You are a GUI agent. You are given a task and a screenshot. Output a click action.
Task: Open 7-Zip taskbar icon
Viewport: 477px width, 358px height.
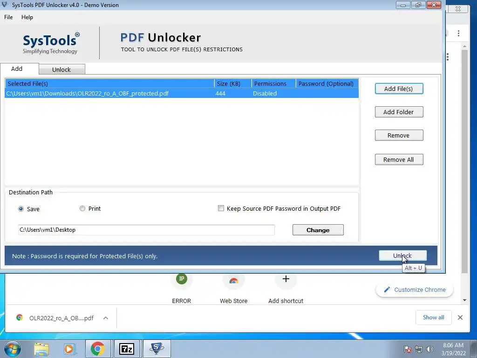coord(127,349)
